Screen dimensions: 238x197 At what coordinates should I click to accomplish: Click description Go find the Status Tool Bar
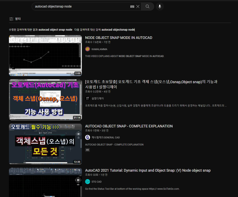[x=132, y=189]
